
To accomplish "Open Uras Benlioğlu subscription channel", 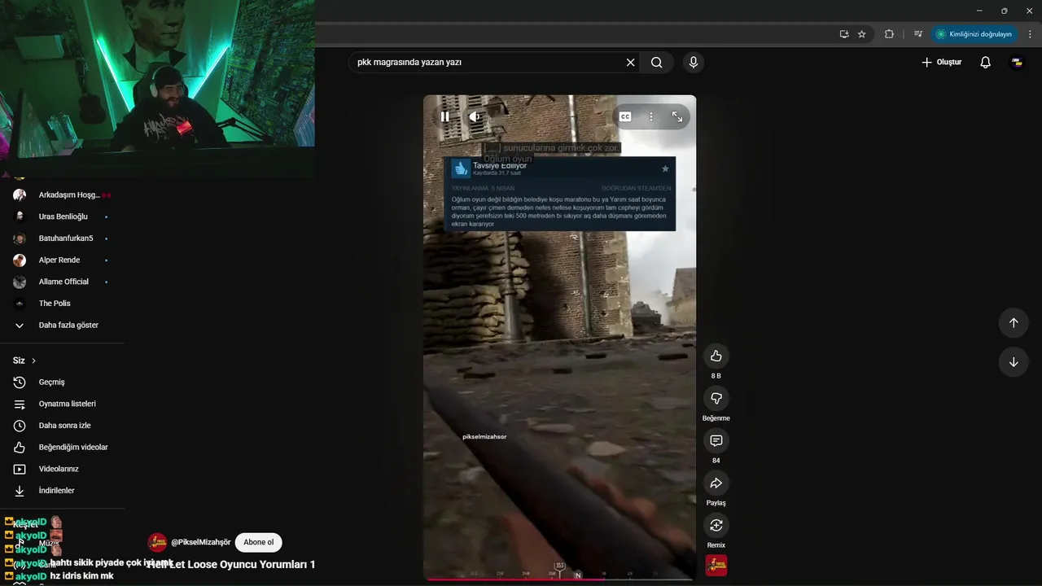I will [x=62, y=216].
